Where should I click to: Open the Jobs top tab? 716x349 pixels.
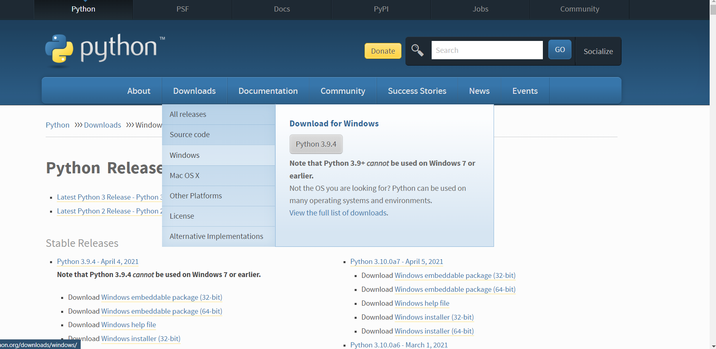tap(481, 9)
